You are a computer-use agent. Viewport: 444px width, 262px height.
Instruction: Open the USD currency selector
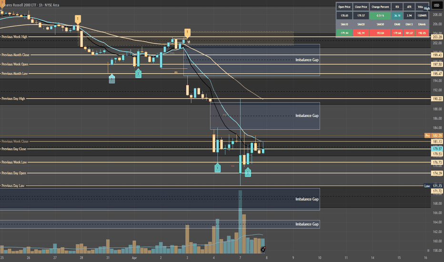coord(436,5)
